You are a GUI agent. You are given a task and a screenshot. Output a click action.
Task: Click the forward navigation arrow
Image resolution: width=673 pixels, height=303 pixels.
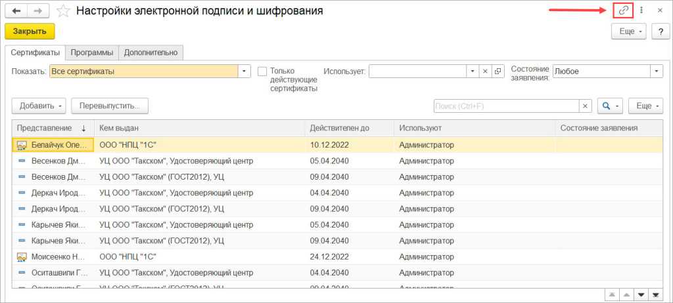pos(38,11)
